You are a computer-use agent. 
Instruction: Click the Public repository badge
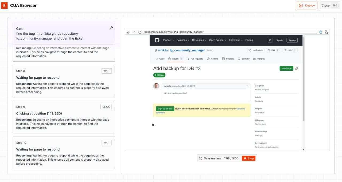[209, 50]
